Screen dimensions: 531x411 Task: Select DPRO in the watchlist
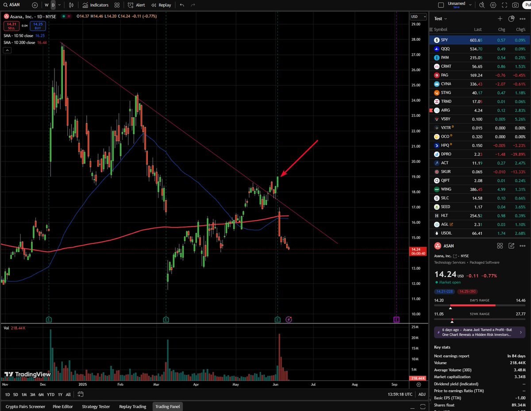coord(480,154)
